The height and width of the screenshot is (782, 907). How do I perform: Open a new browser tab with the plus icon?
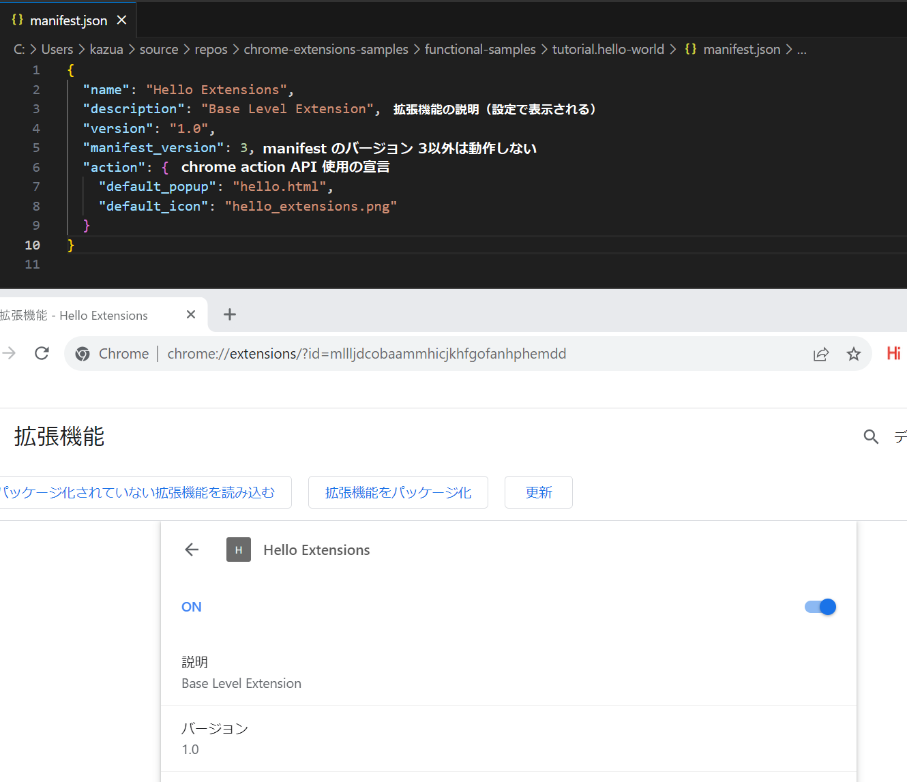pos(229,314)
